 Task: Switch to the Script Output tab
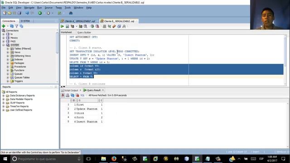pos(71,91)
